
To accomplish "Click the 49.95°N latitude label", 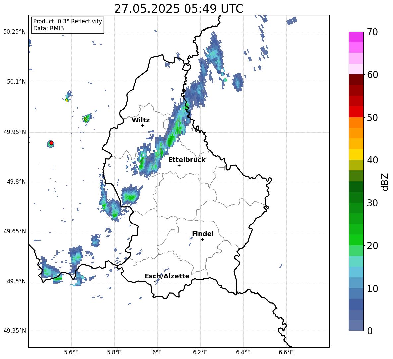I will tap(15, 132).
